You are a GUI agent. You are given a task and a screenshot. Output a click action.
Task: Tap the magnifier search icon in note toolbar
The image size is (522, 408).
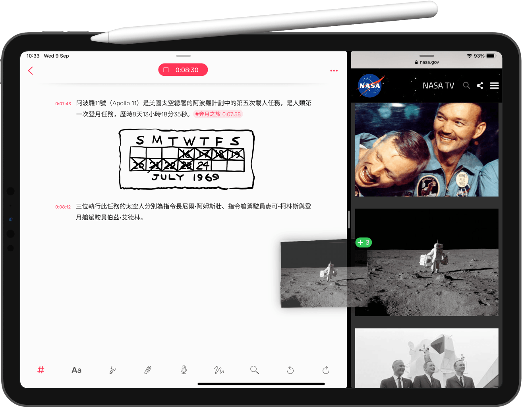(x=254, y=370)
